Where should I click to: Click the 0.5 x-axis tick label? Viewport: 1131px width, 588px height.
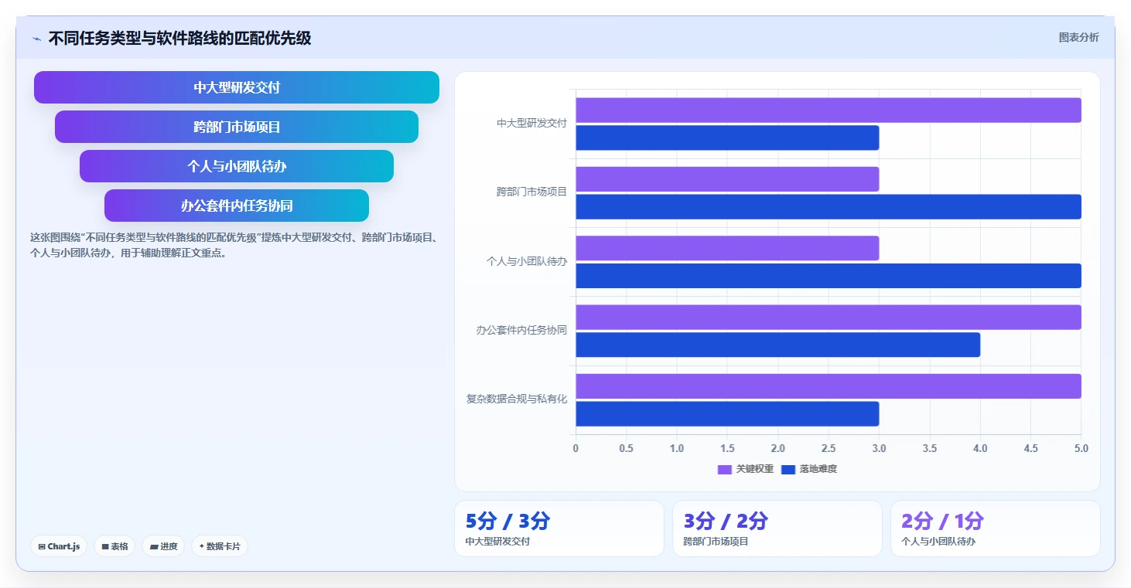626,448
